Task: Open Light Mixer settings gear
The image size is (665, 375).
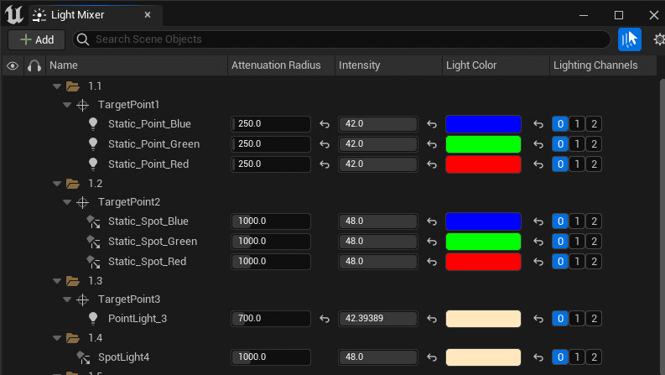Action: coord(659,39)
